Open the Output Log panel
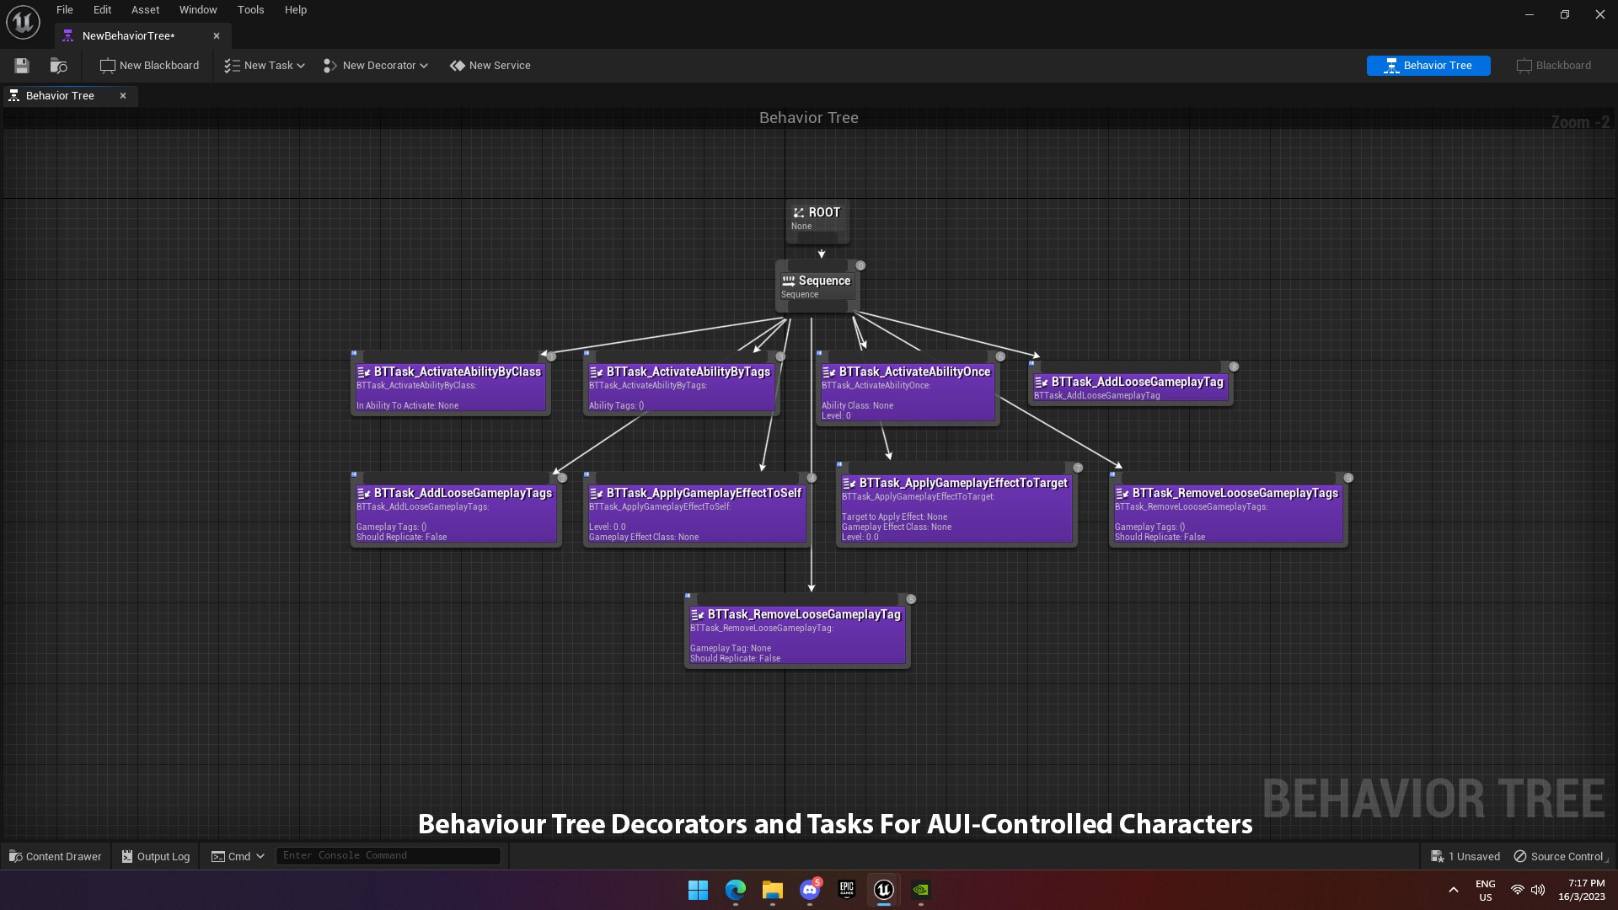Screen dimensions: 1618x910 [155, 856]
